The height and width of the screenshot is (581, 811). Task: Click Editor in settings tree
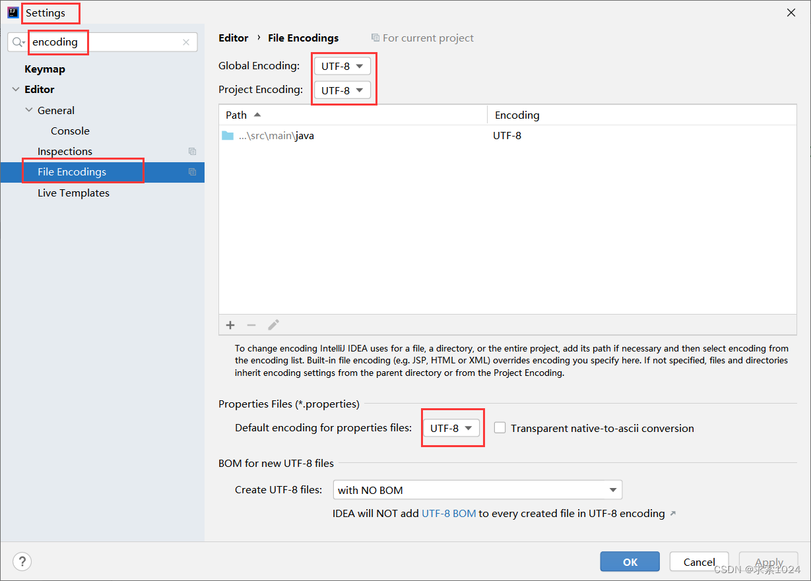pos(40,89)
